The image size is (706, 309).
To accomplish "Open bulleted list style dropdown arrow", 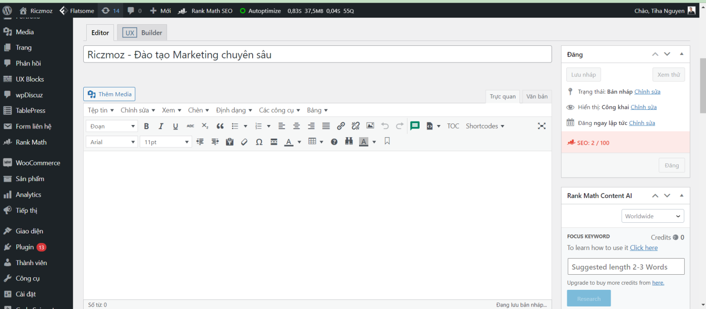I will (x=246, y=126).
